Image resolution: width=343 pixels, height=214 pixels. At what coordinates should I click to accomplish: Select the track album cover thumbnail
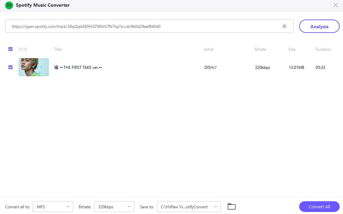(x=34, y=67)
